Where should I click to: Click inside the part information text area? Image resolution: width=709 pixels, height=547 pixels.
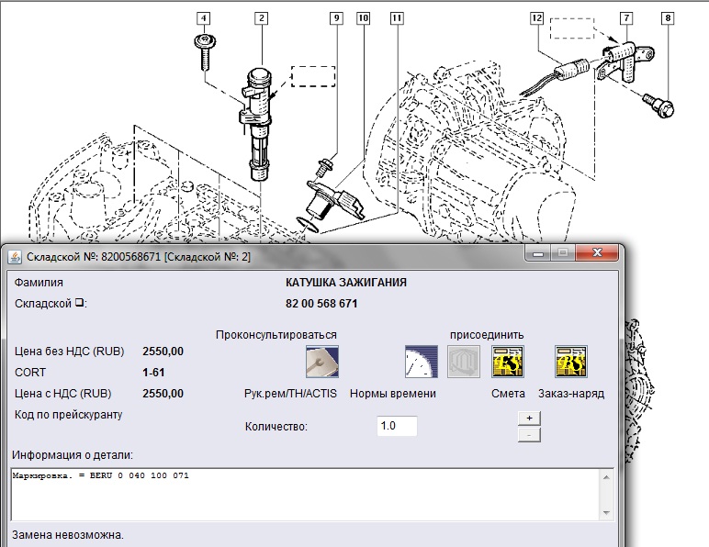(303, 494)
